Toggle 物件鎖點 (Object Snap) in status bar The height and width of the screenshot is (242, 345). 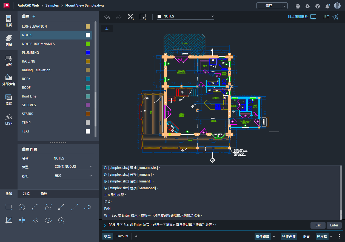[x=263, y=236]
